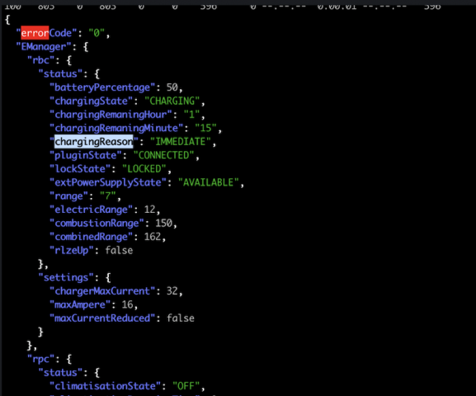Click the "AVAILABLE" value
The image size is (476, 396).
point(208,182)
